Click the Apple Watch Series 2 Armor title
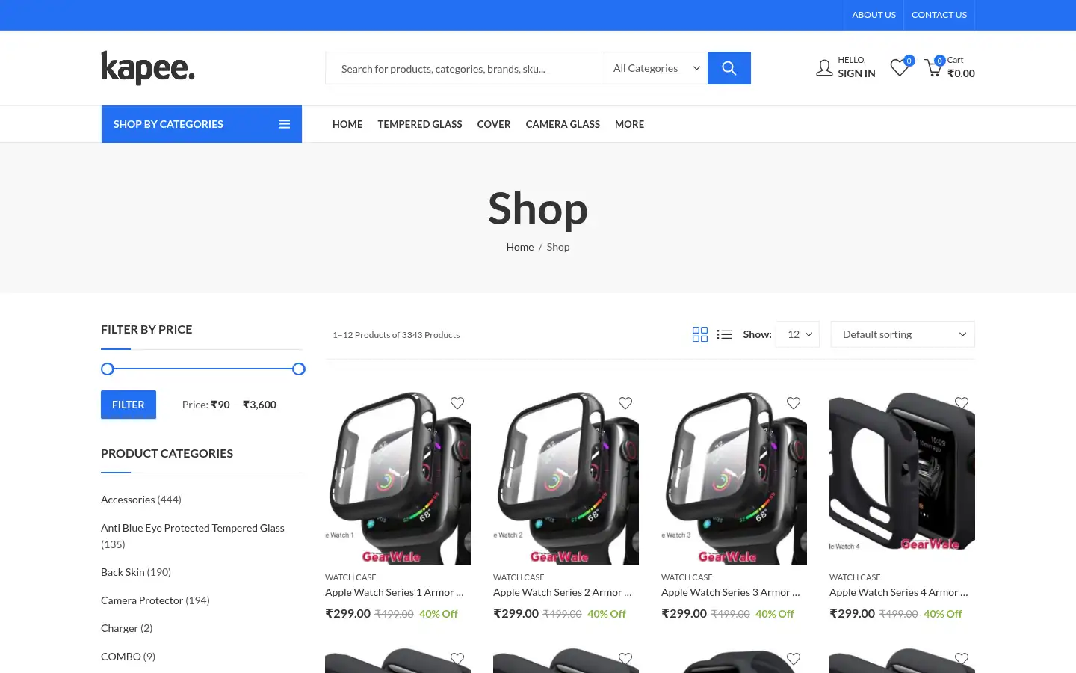1076x673 pixels. 563,592
